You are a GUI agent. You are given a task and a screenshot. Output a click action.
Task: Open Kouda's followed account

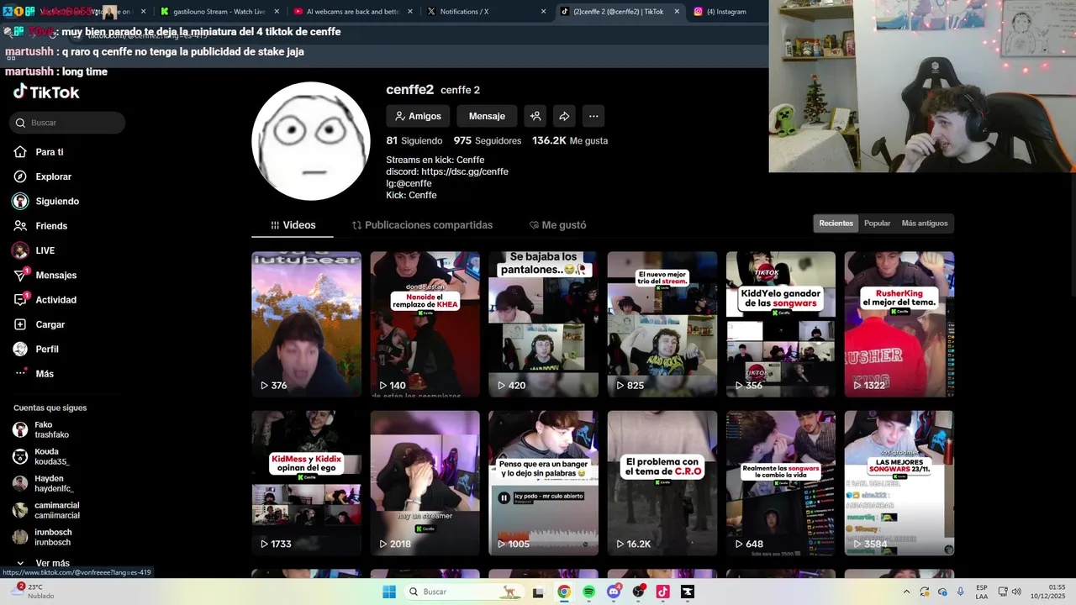click(50, 457)
